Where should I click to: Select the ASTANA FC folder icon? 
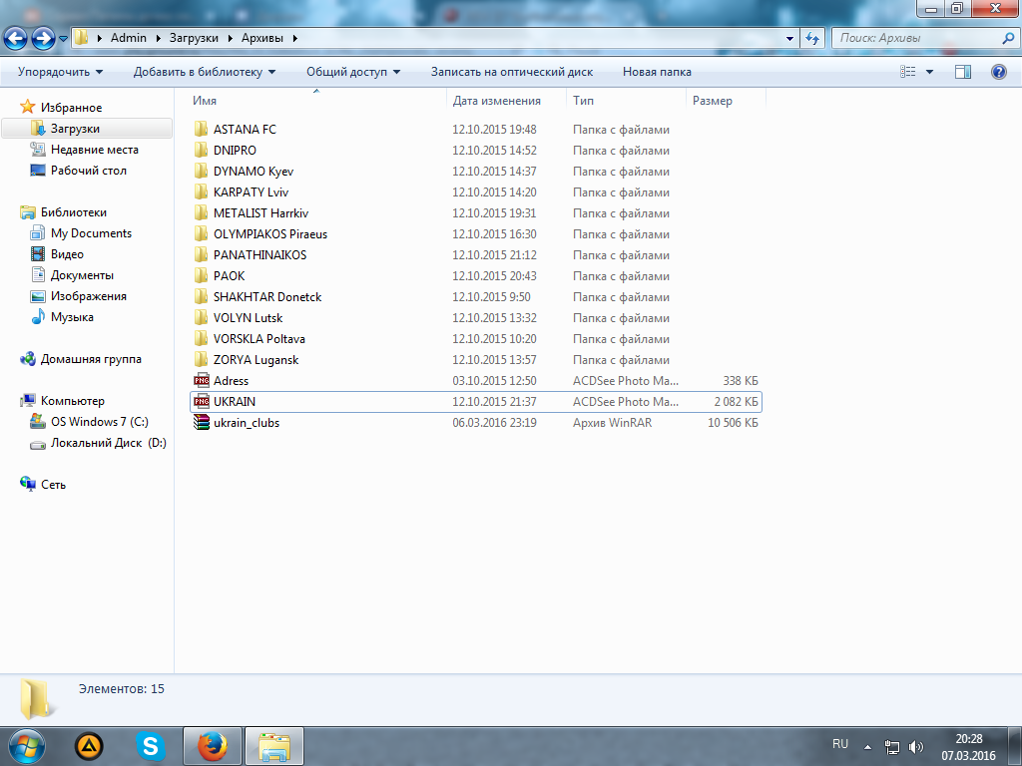202,129
